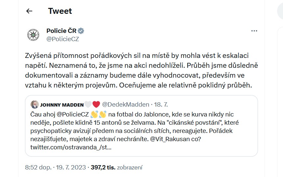Click Johnny Madden's small profile picture
The width and height of the screenshot is (283, 177).
(x=35, y=104)
